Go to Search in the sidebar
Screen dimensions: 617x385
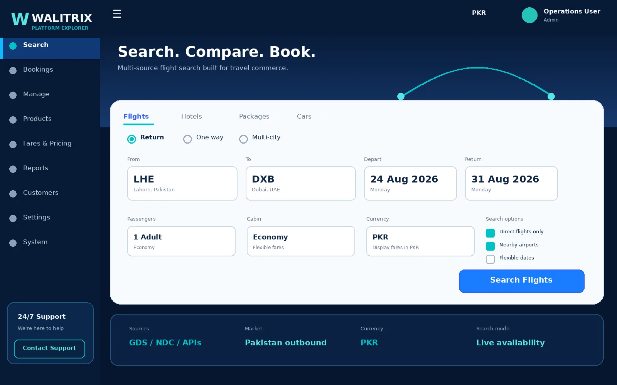50,48
